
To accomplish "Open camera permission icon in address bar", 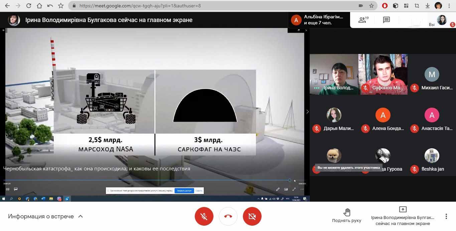I will click(361, 6).
